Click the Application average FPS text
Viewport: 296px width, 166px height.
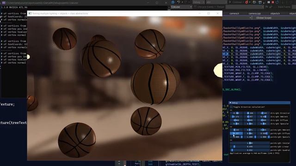coord(255,154)
